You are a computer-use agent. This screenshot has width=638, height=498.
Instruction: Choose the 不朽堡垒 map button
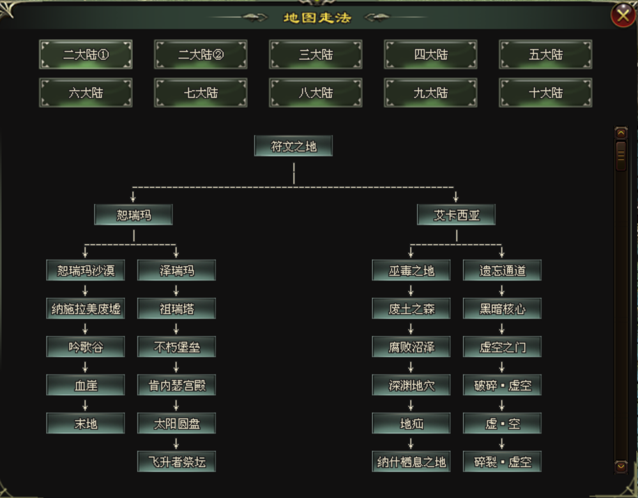[176, 347]
